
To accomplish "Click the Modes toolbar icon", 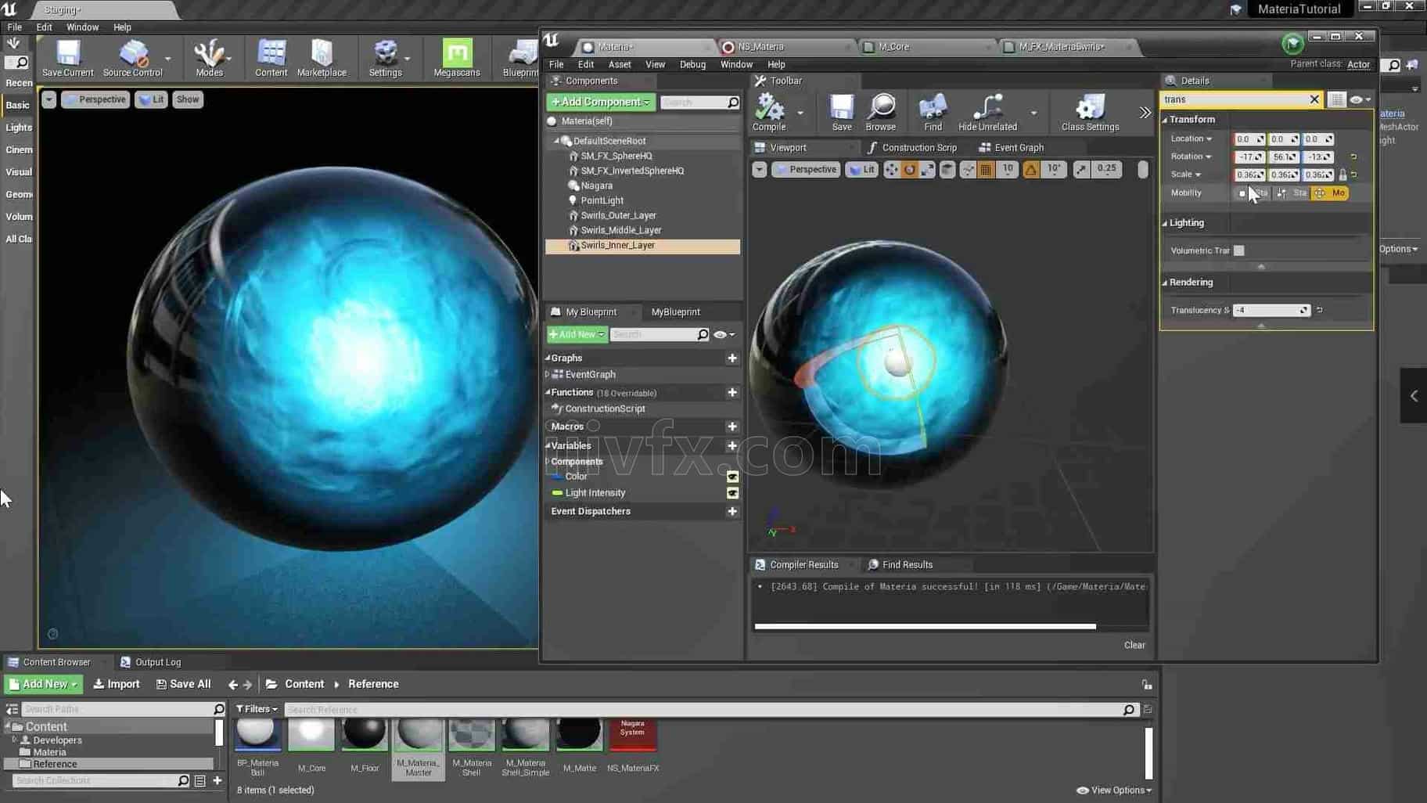I will coord(209,58).
